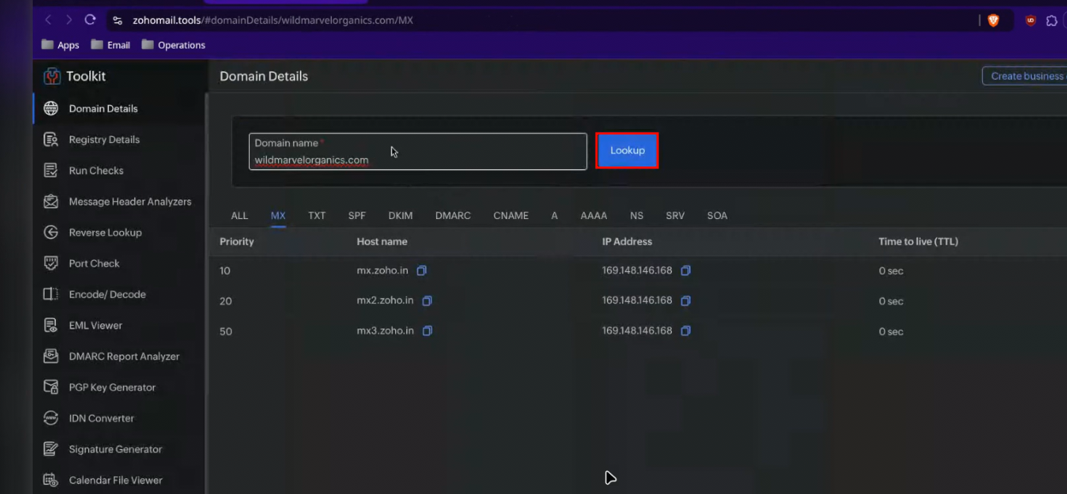
Task: Copy IP address of priority 10 record
Action: 686,270
